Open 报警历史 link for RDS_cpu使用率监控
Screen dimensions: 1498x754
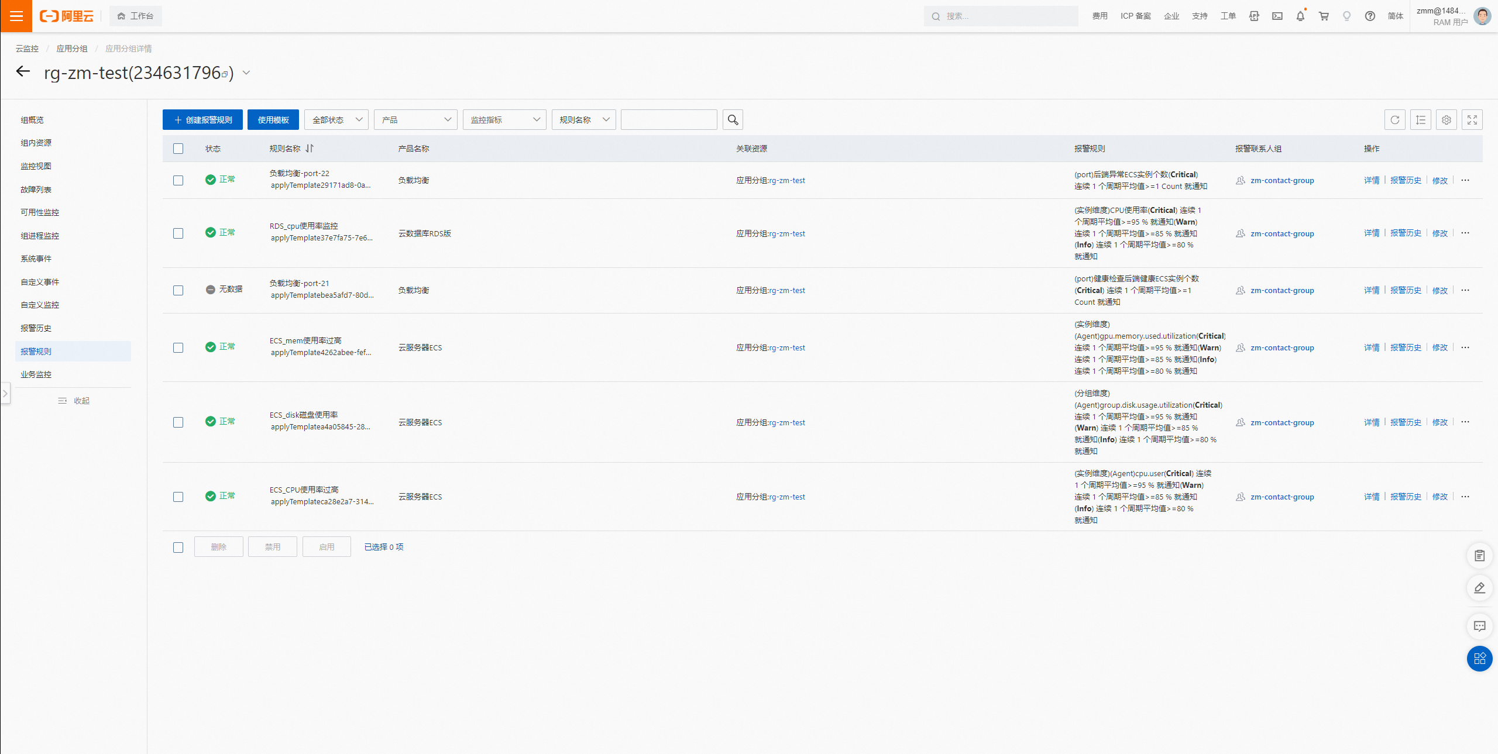pos(1406,233)
